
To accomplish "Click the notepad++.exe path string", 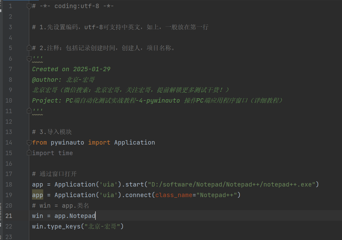I will tap(232, 185).
